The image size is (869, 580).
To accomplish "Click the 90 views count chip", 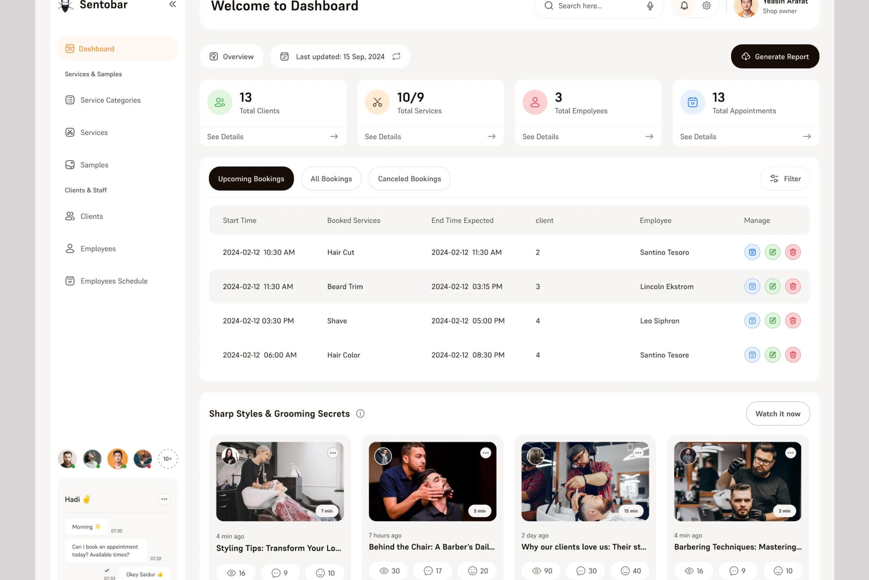I will [541, 571].
